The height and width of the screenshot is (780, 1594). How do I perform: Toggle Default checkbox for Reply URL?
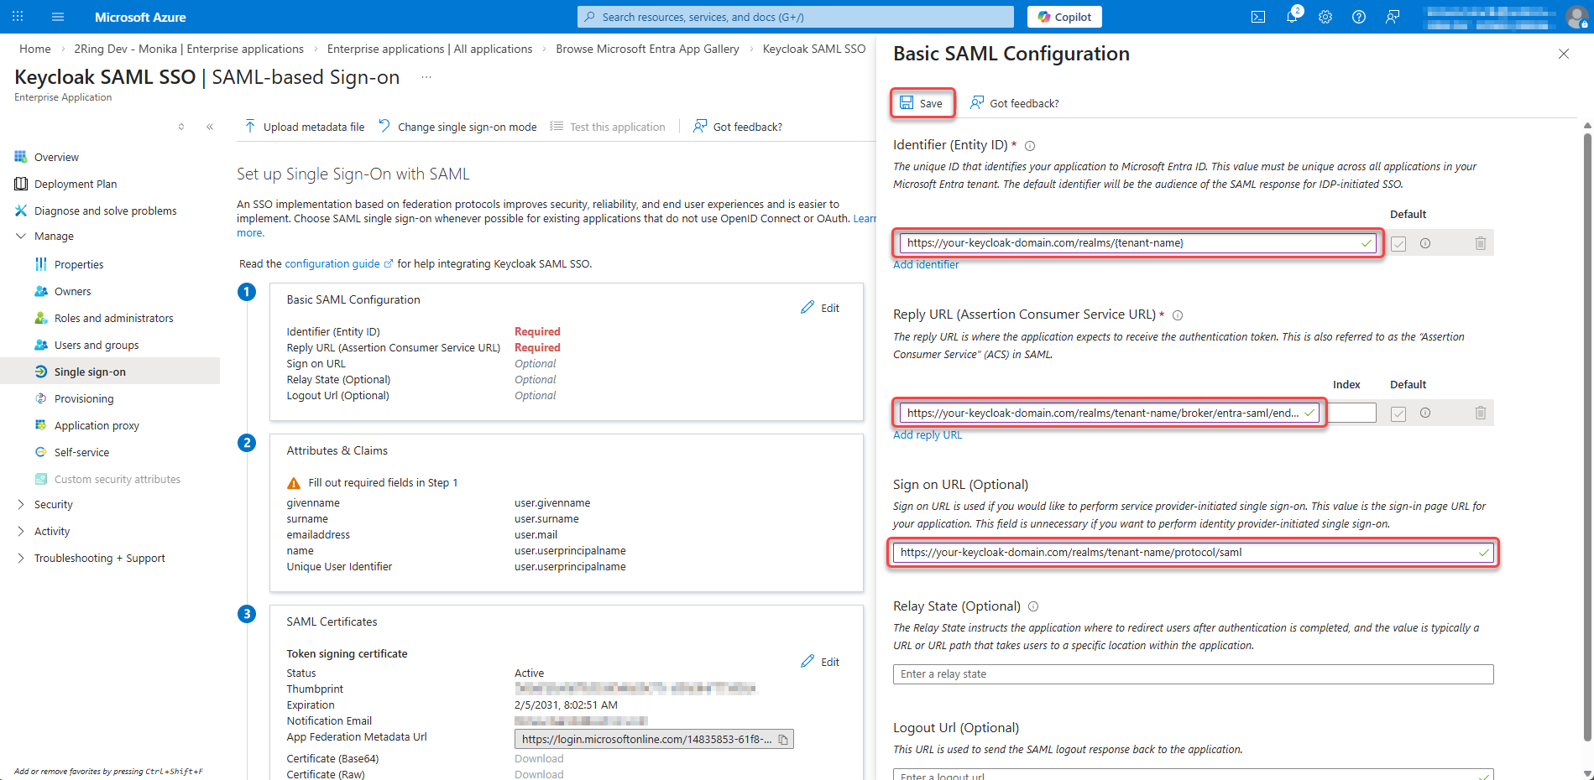point(1398,413)
